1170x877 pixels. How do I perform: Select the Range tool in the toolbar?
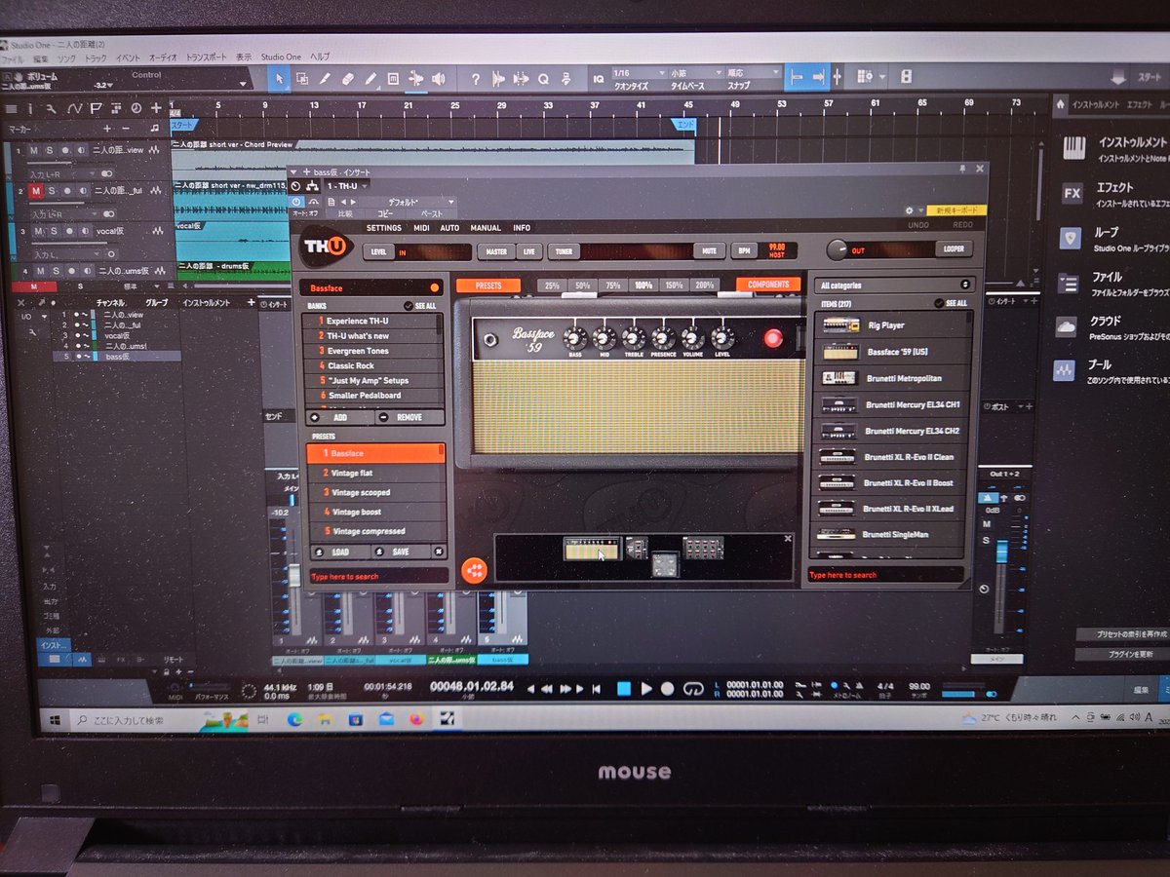coord(302,78)
